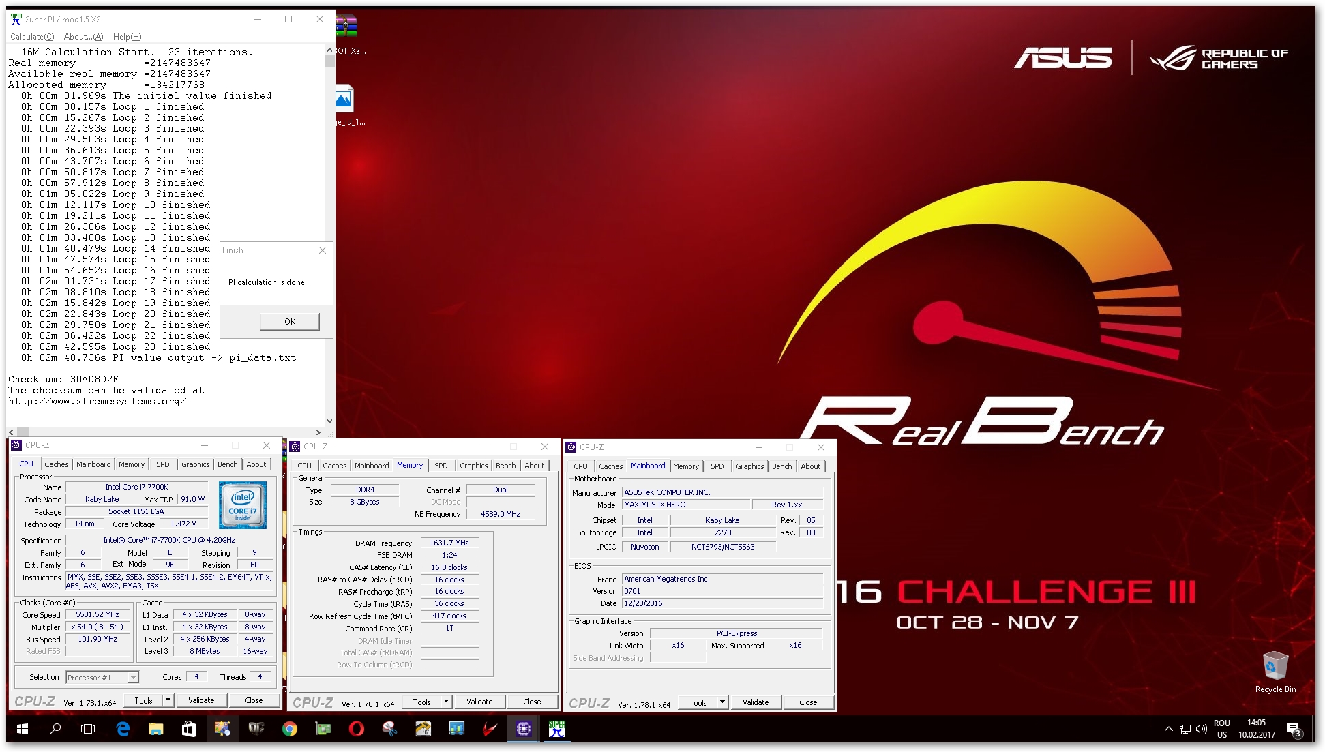Click the red checkmark taskbar icon
1325x752 pixels.
pos(490,729)
